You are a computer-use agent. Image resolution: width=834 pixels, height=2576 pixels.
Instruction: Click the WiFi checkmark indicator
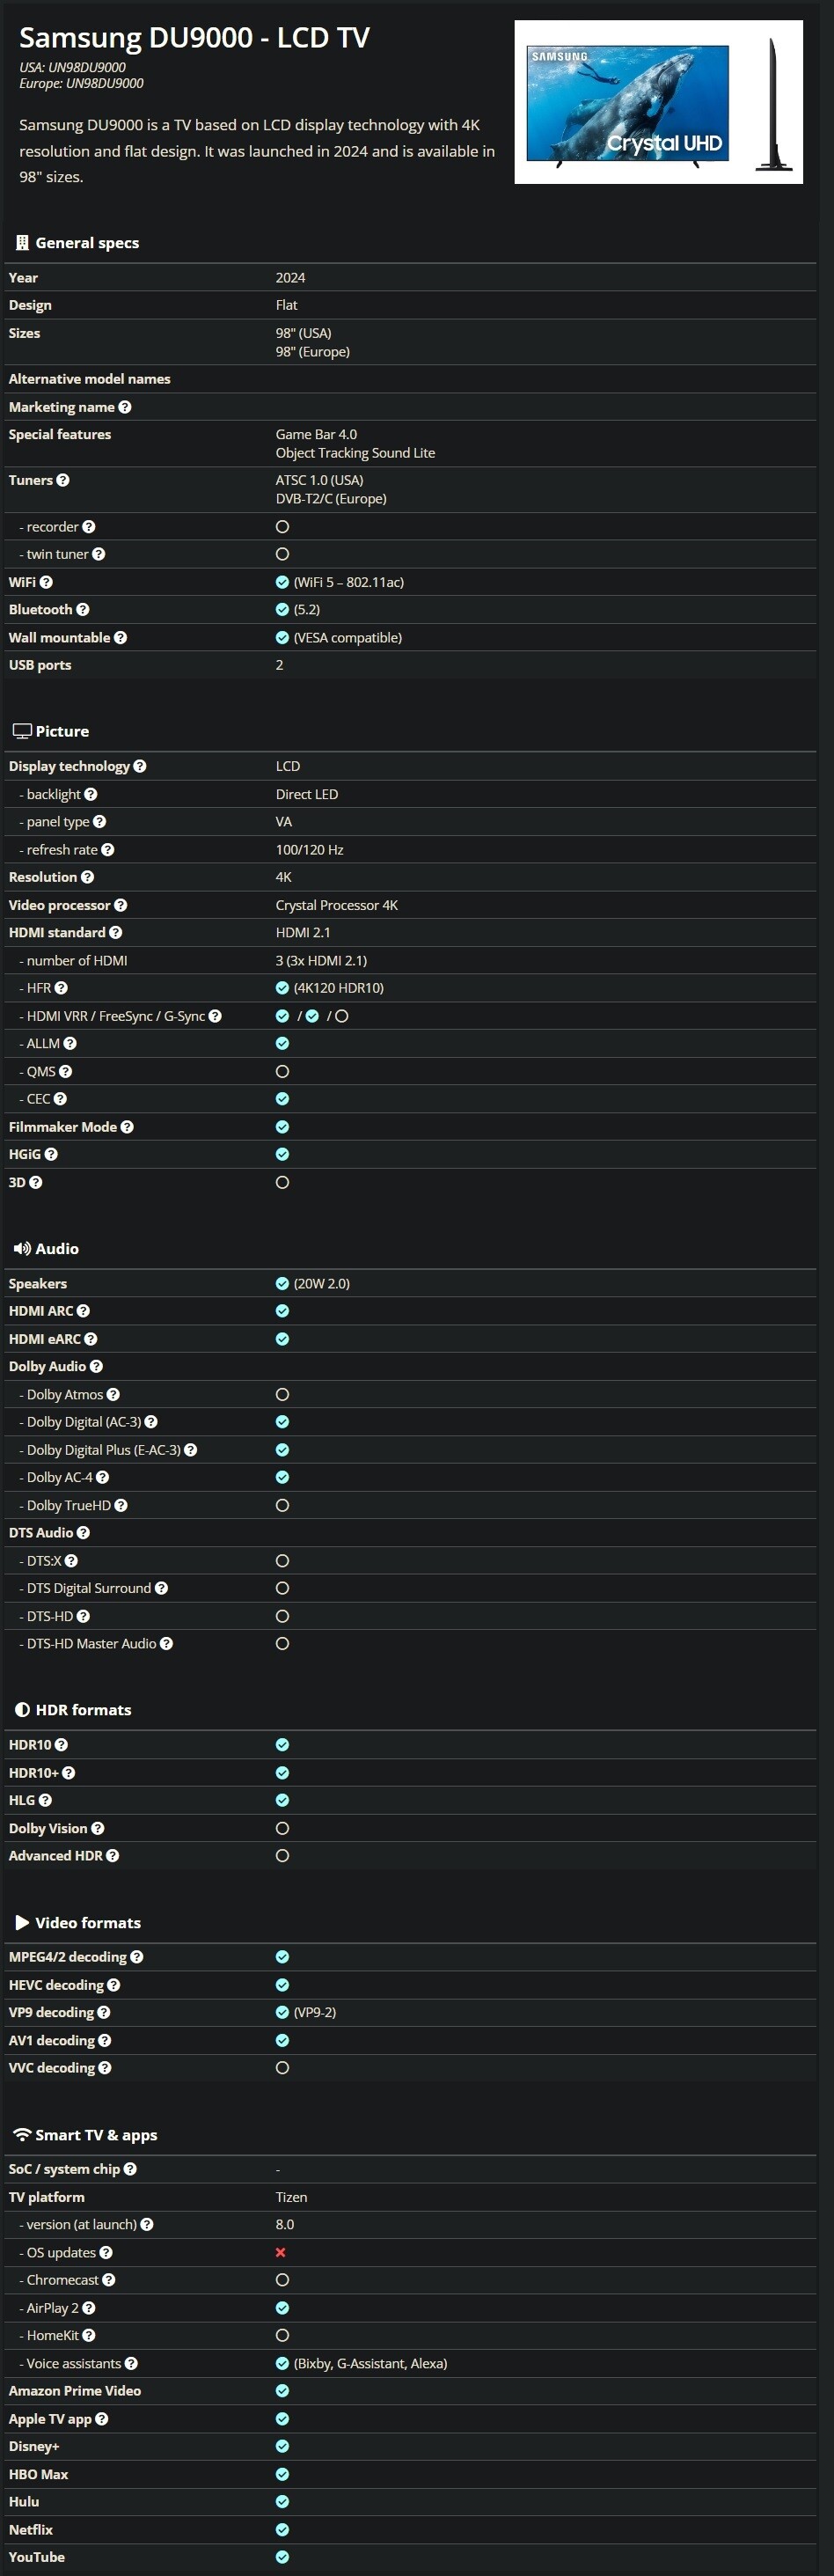click(x=282, y=582)
